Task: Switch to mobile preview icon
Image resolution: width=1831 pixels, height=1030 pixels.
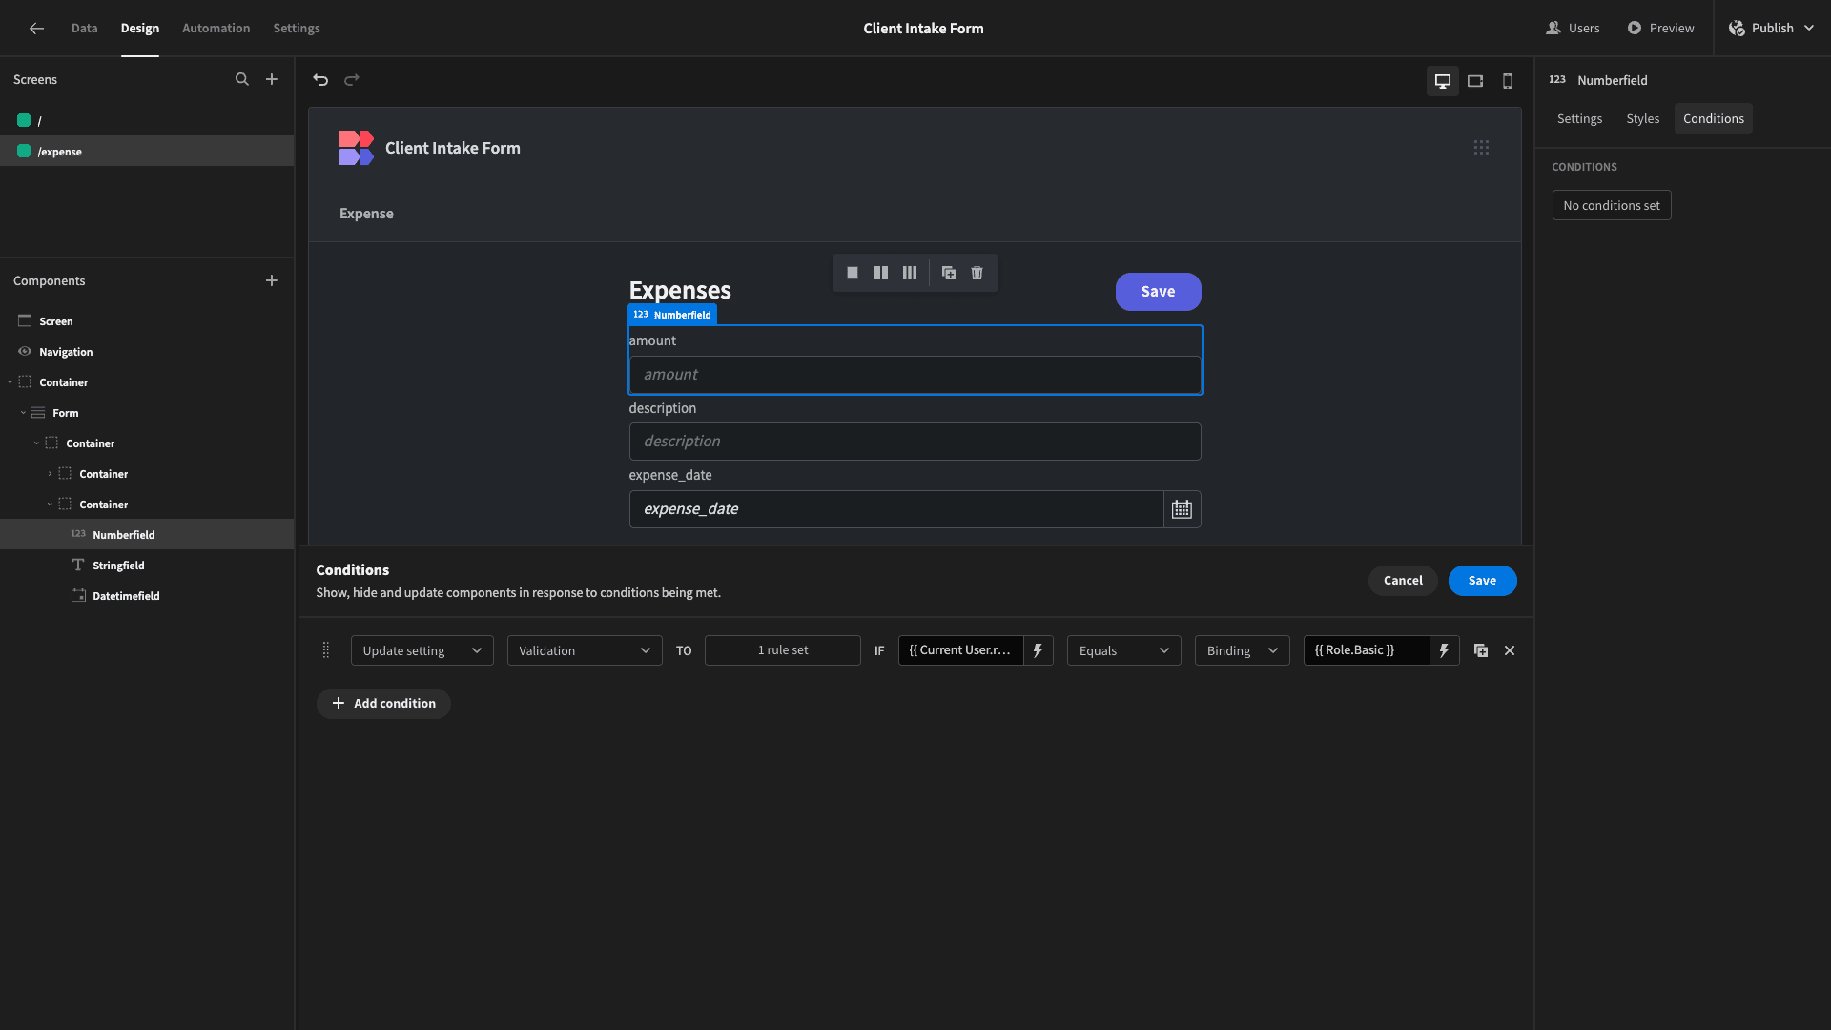Action: (x=1508, y=81)
